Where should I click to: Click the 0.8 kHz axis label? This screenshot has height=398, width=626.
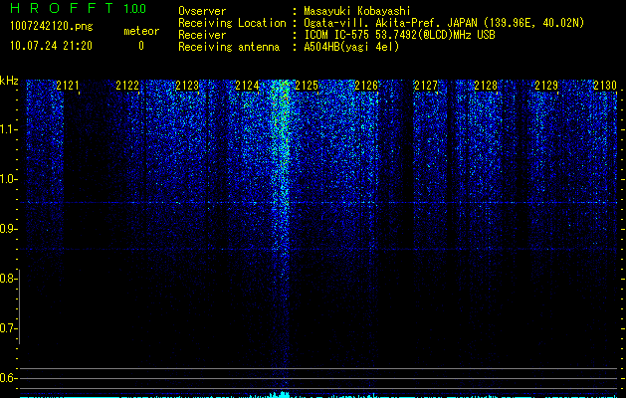point(8,279)
